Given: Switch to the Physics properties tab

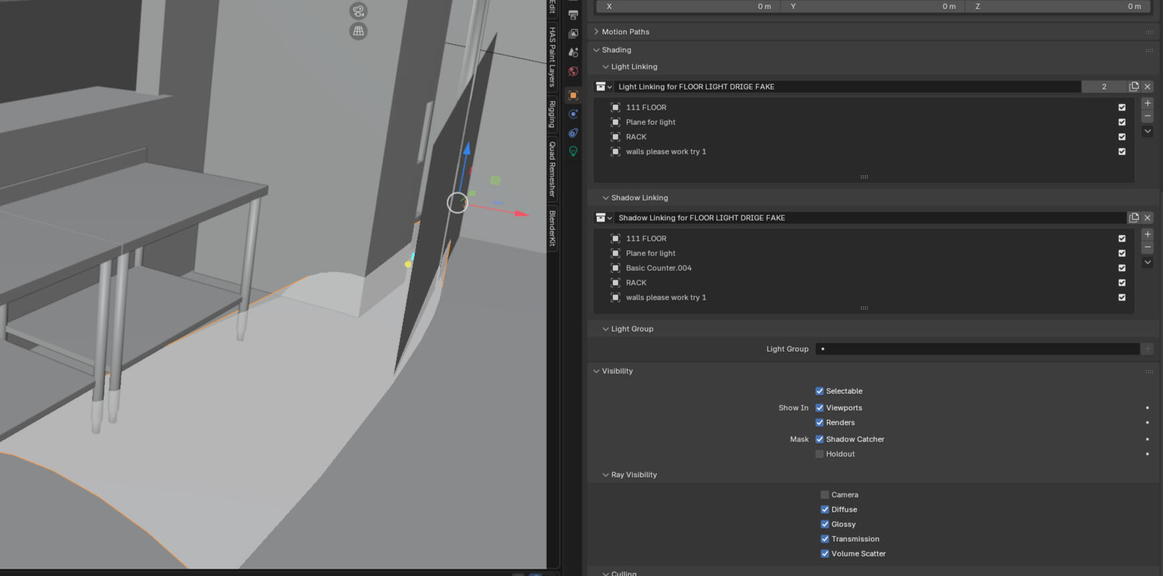Looking at the screenshot, I should (x=573, y=114).
